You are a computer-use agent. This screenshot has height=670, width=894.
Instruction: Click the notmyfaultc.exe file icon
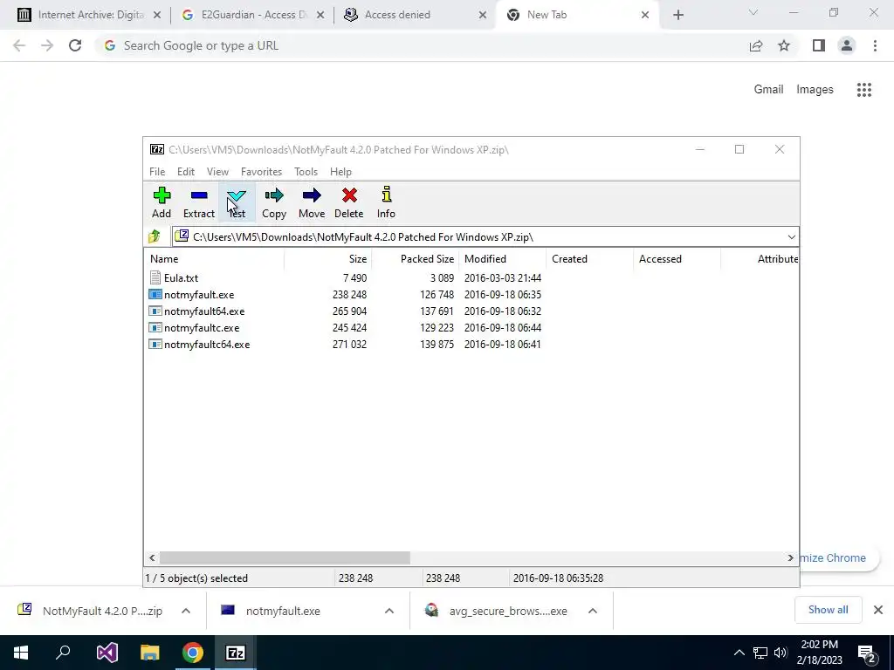tap(155, 328)
